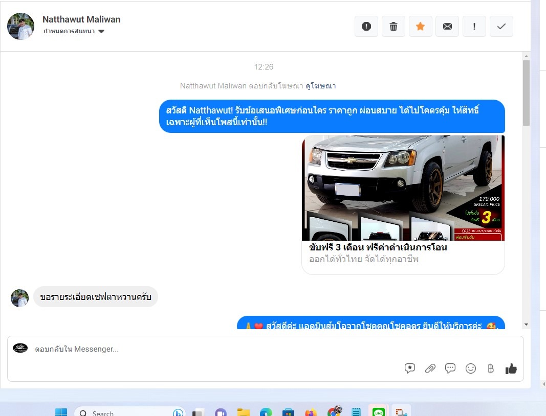
Task: Mark conversation done with checkmark button
Action: pos(501,27)
